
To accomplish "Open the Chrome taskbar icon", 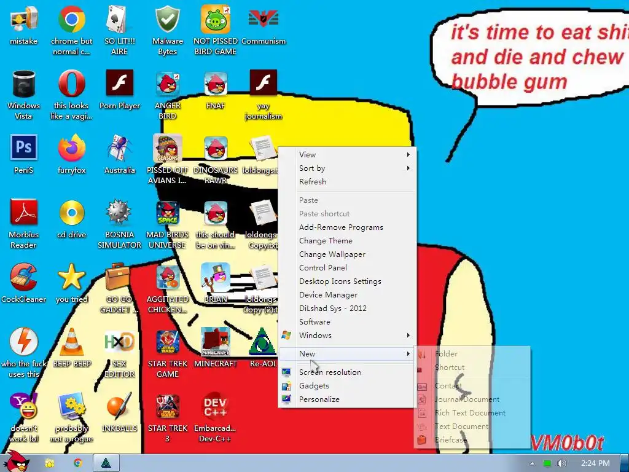I will pos(78,463).
